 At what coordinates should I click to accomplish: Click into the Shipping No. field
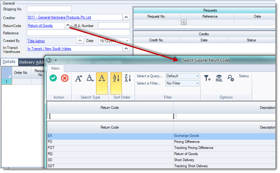click(49, 9)
